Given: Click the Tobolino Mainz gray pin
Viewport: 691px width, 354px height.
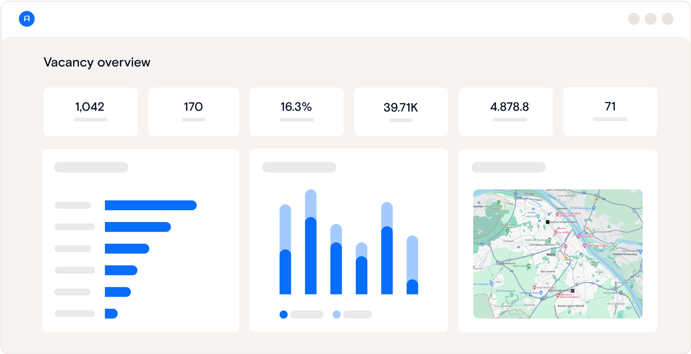Looking at the screenshot, I should pyautogui.click(x=621, y=293).
